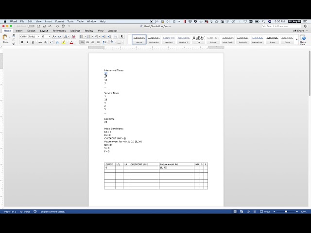The height and width of the screenshot is (233, 311).
Task: Toggle bold formatting
Action: (22, 42)
